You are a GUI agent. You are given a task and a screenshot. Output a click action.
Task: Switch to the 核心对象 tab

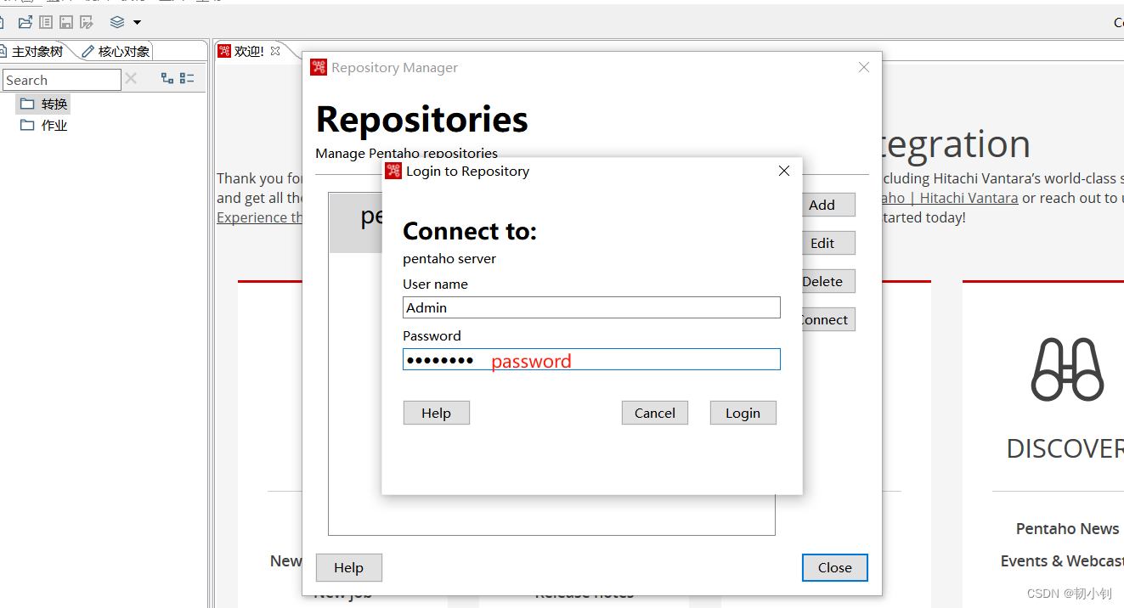[116, 51]
